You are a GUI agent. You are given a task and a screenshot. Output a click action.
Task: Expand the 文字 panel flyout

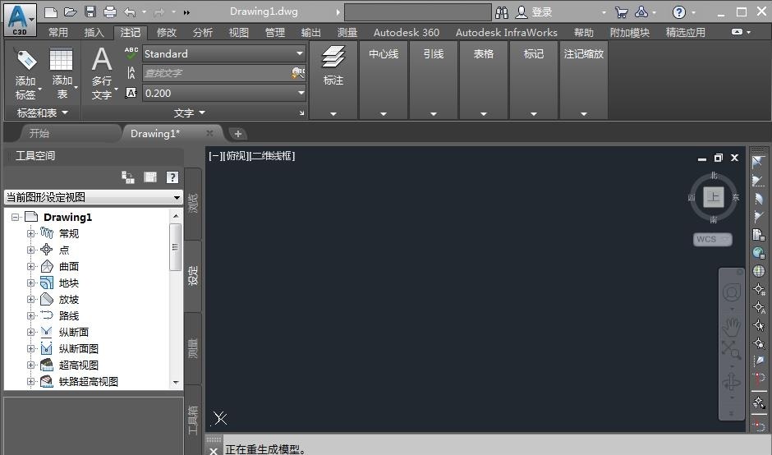190,113
